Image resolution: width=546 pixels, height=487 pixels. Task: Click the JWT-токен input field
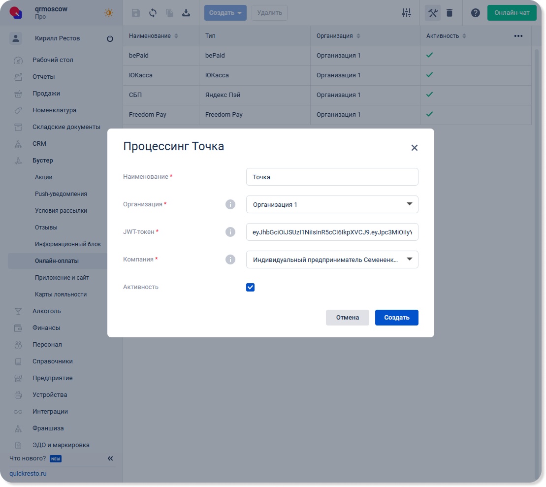(332, 232)
